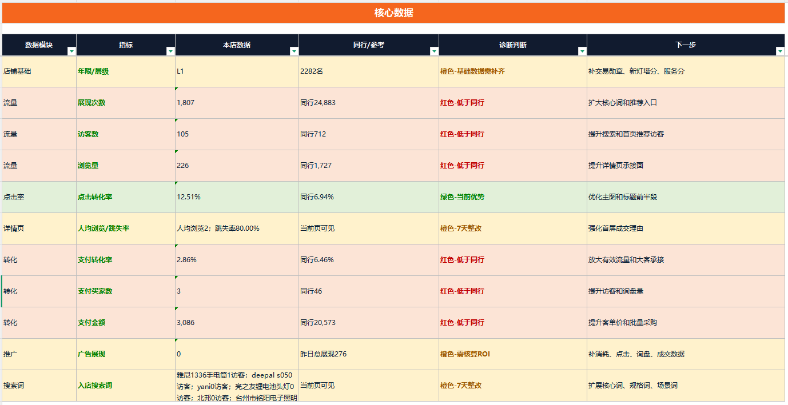Select the 226 cell

(x=237, y=166)
